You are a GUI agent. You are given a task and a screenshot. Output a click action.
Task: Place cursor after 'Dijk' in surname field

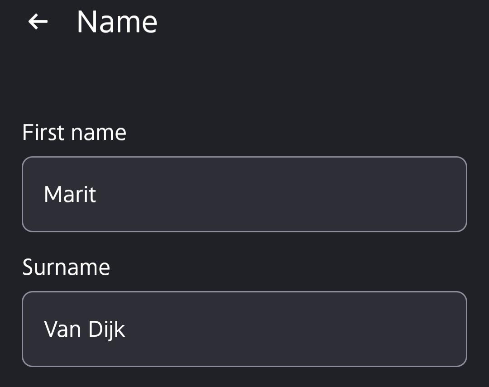pos(127,330)
